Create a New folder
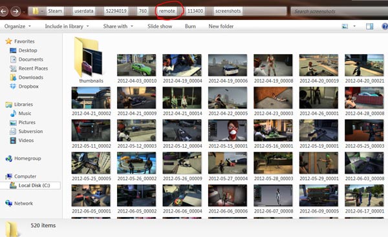The width and height of the screenshot is (388, 237). click(221, 26)
